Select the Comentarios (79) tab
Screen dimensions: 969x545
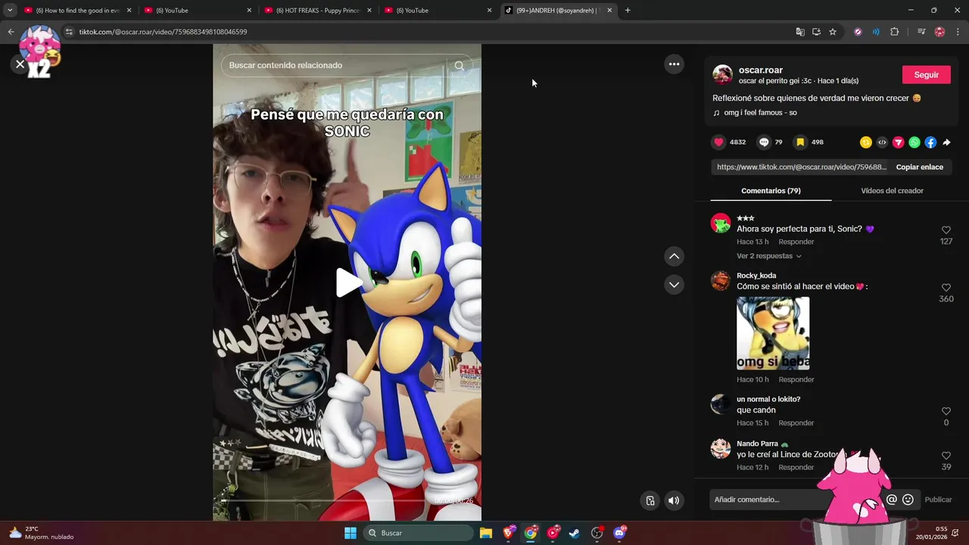click(771, 191)
